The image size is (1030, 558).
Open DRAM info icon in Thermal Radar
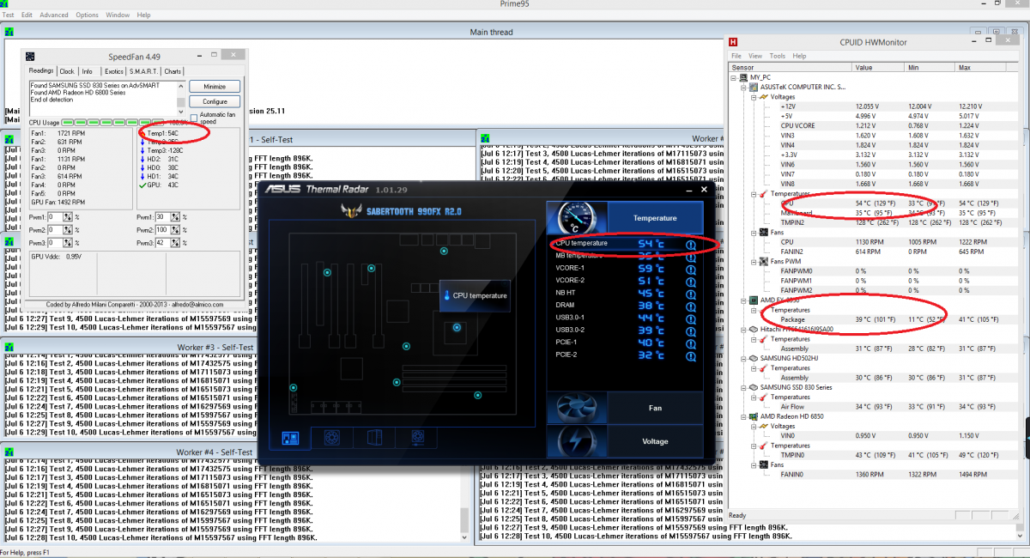pyautogui.click(x=691, y=306)
